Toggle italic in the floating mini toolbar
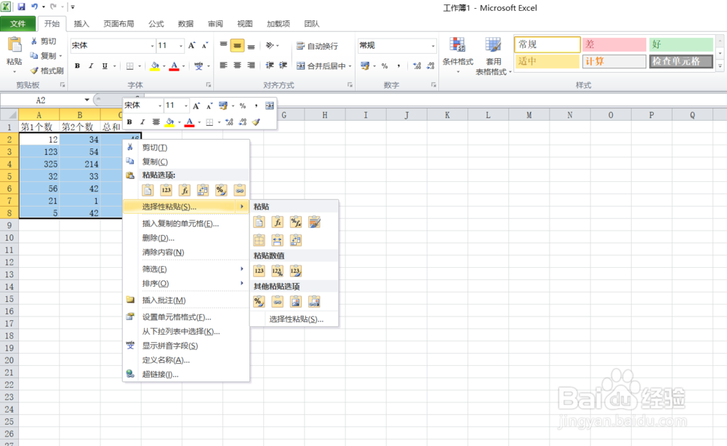 click(141, 122)
